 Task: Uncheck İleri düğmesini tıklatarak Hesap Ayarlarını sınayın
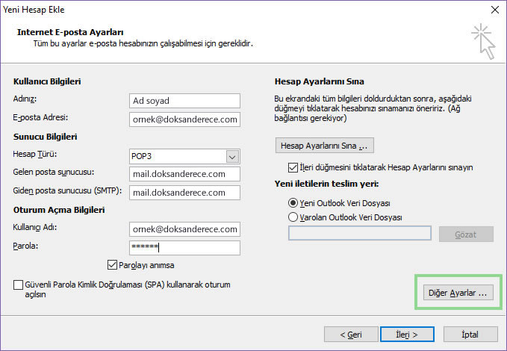(293, 167)
